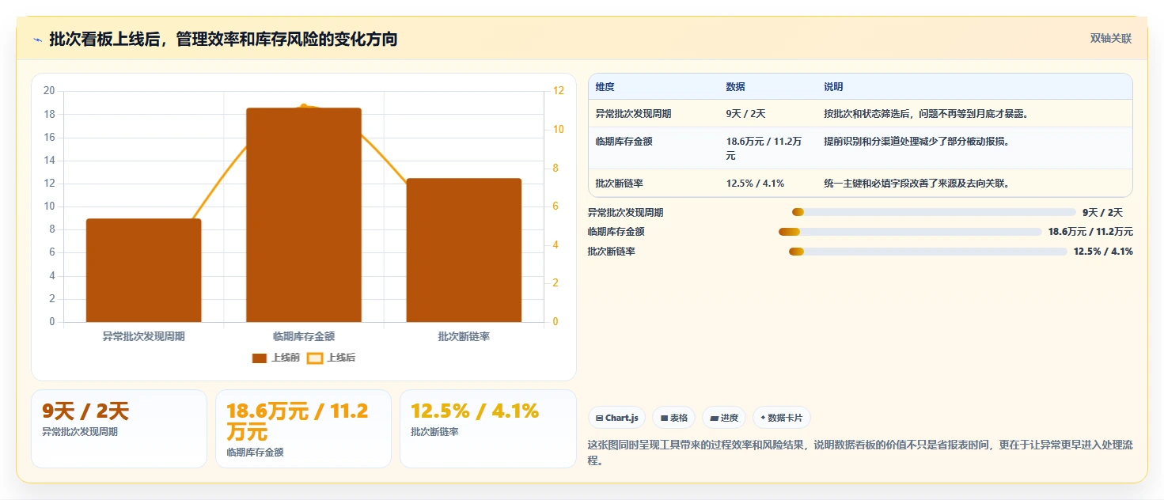
Task: Click the 9天 / 2天 data card
Action: click(x=119, y=429)
